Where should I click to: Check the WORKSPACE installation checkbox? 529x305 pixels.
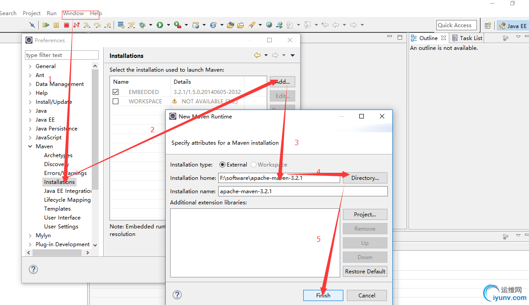(x=116, y=101)
